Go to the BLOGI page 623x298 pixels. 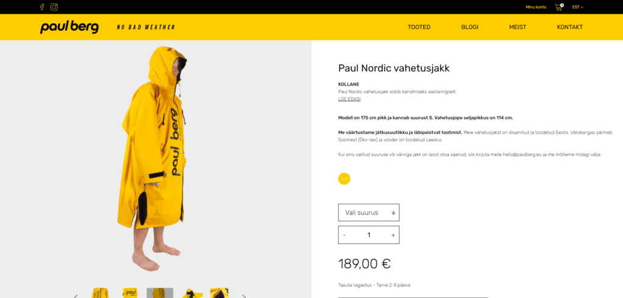(x=470, y=27)
